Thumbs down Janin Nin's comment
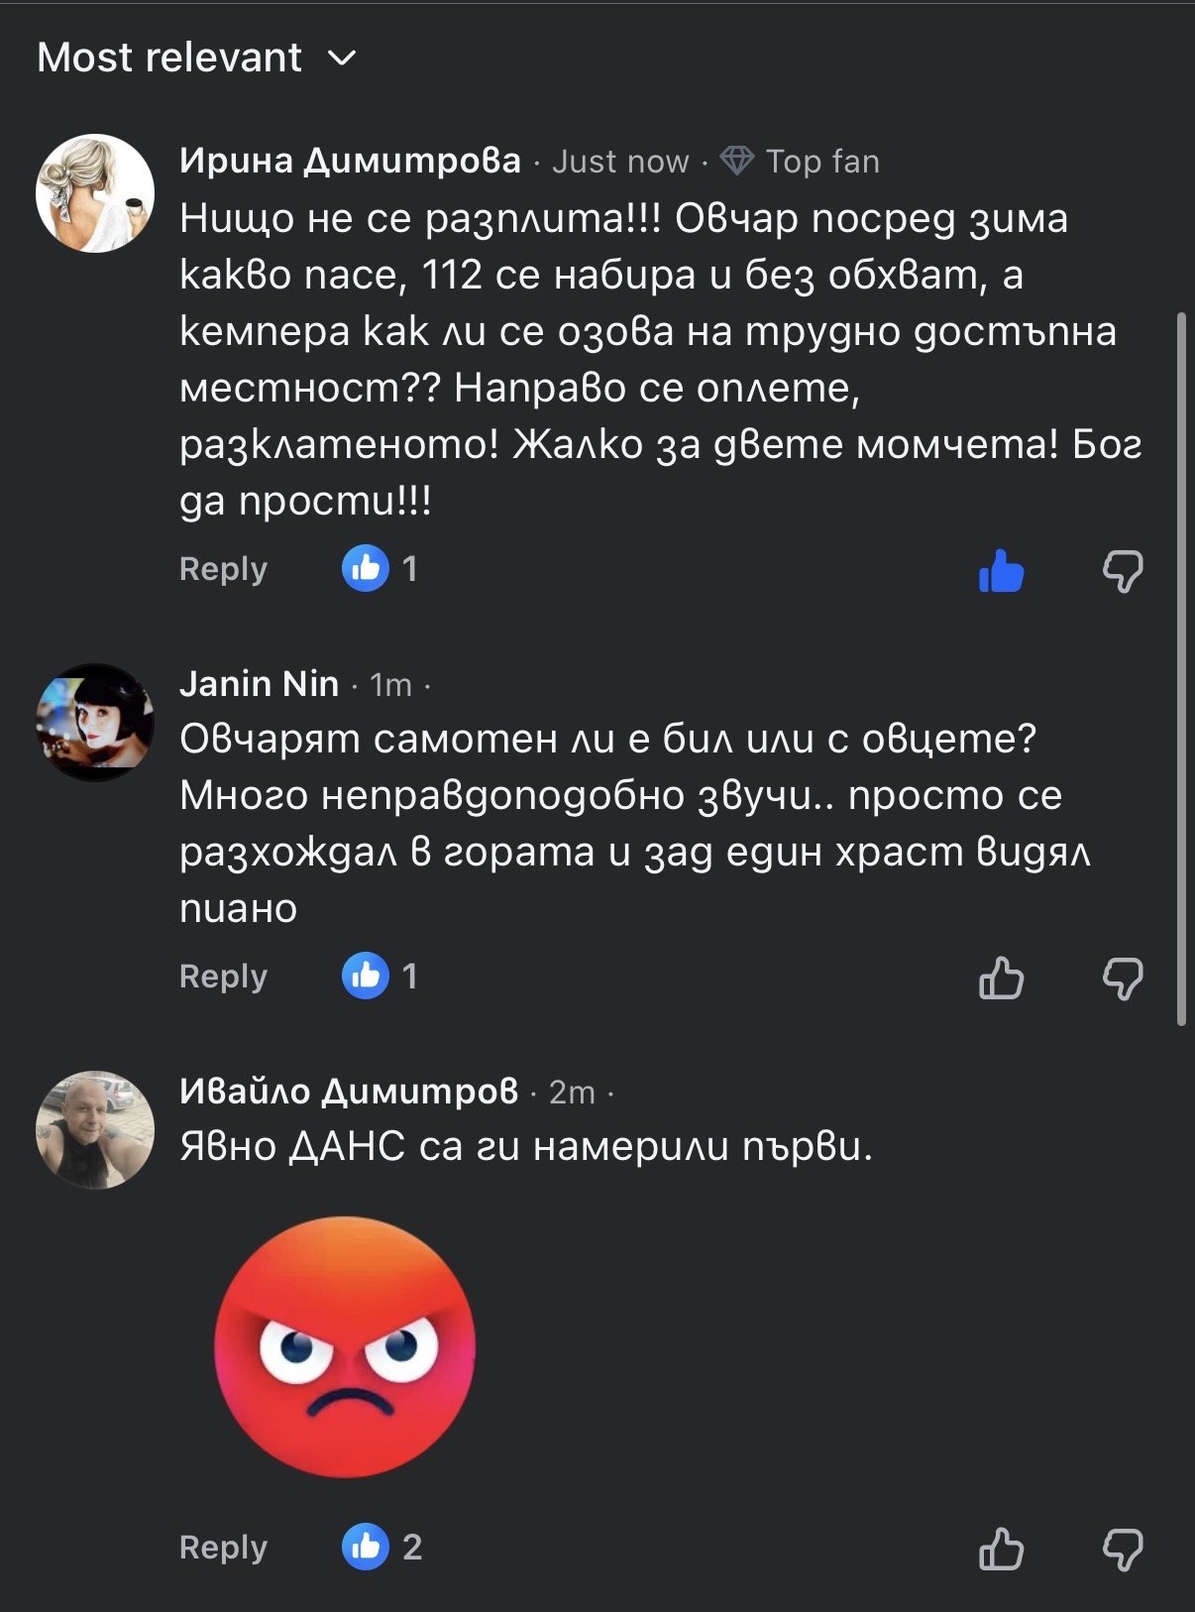 pyautogui.click(x=1123, y=979)
